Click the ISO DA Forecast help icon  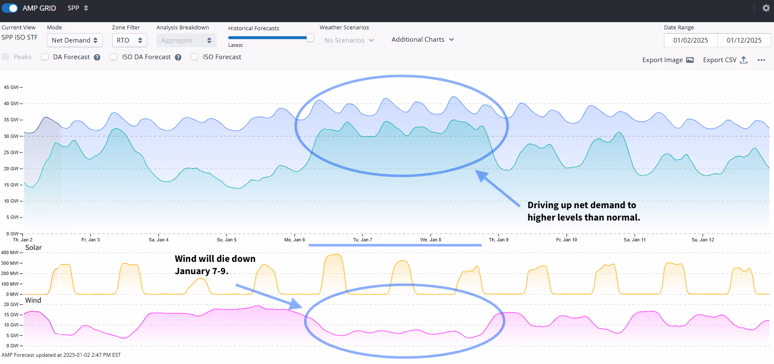pyautogui.click(x=178, y=57)
